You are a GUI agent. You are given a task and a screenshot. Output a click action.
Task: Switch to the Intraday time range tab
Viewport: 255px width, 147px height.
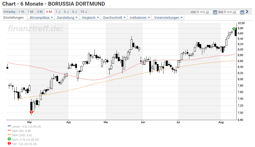coord(10,12)
